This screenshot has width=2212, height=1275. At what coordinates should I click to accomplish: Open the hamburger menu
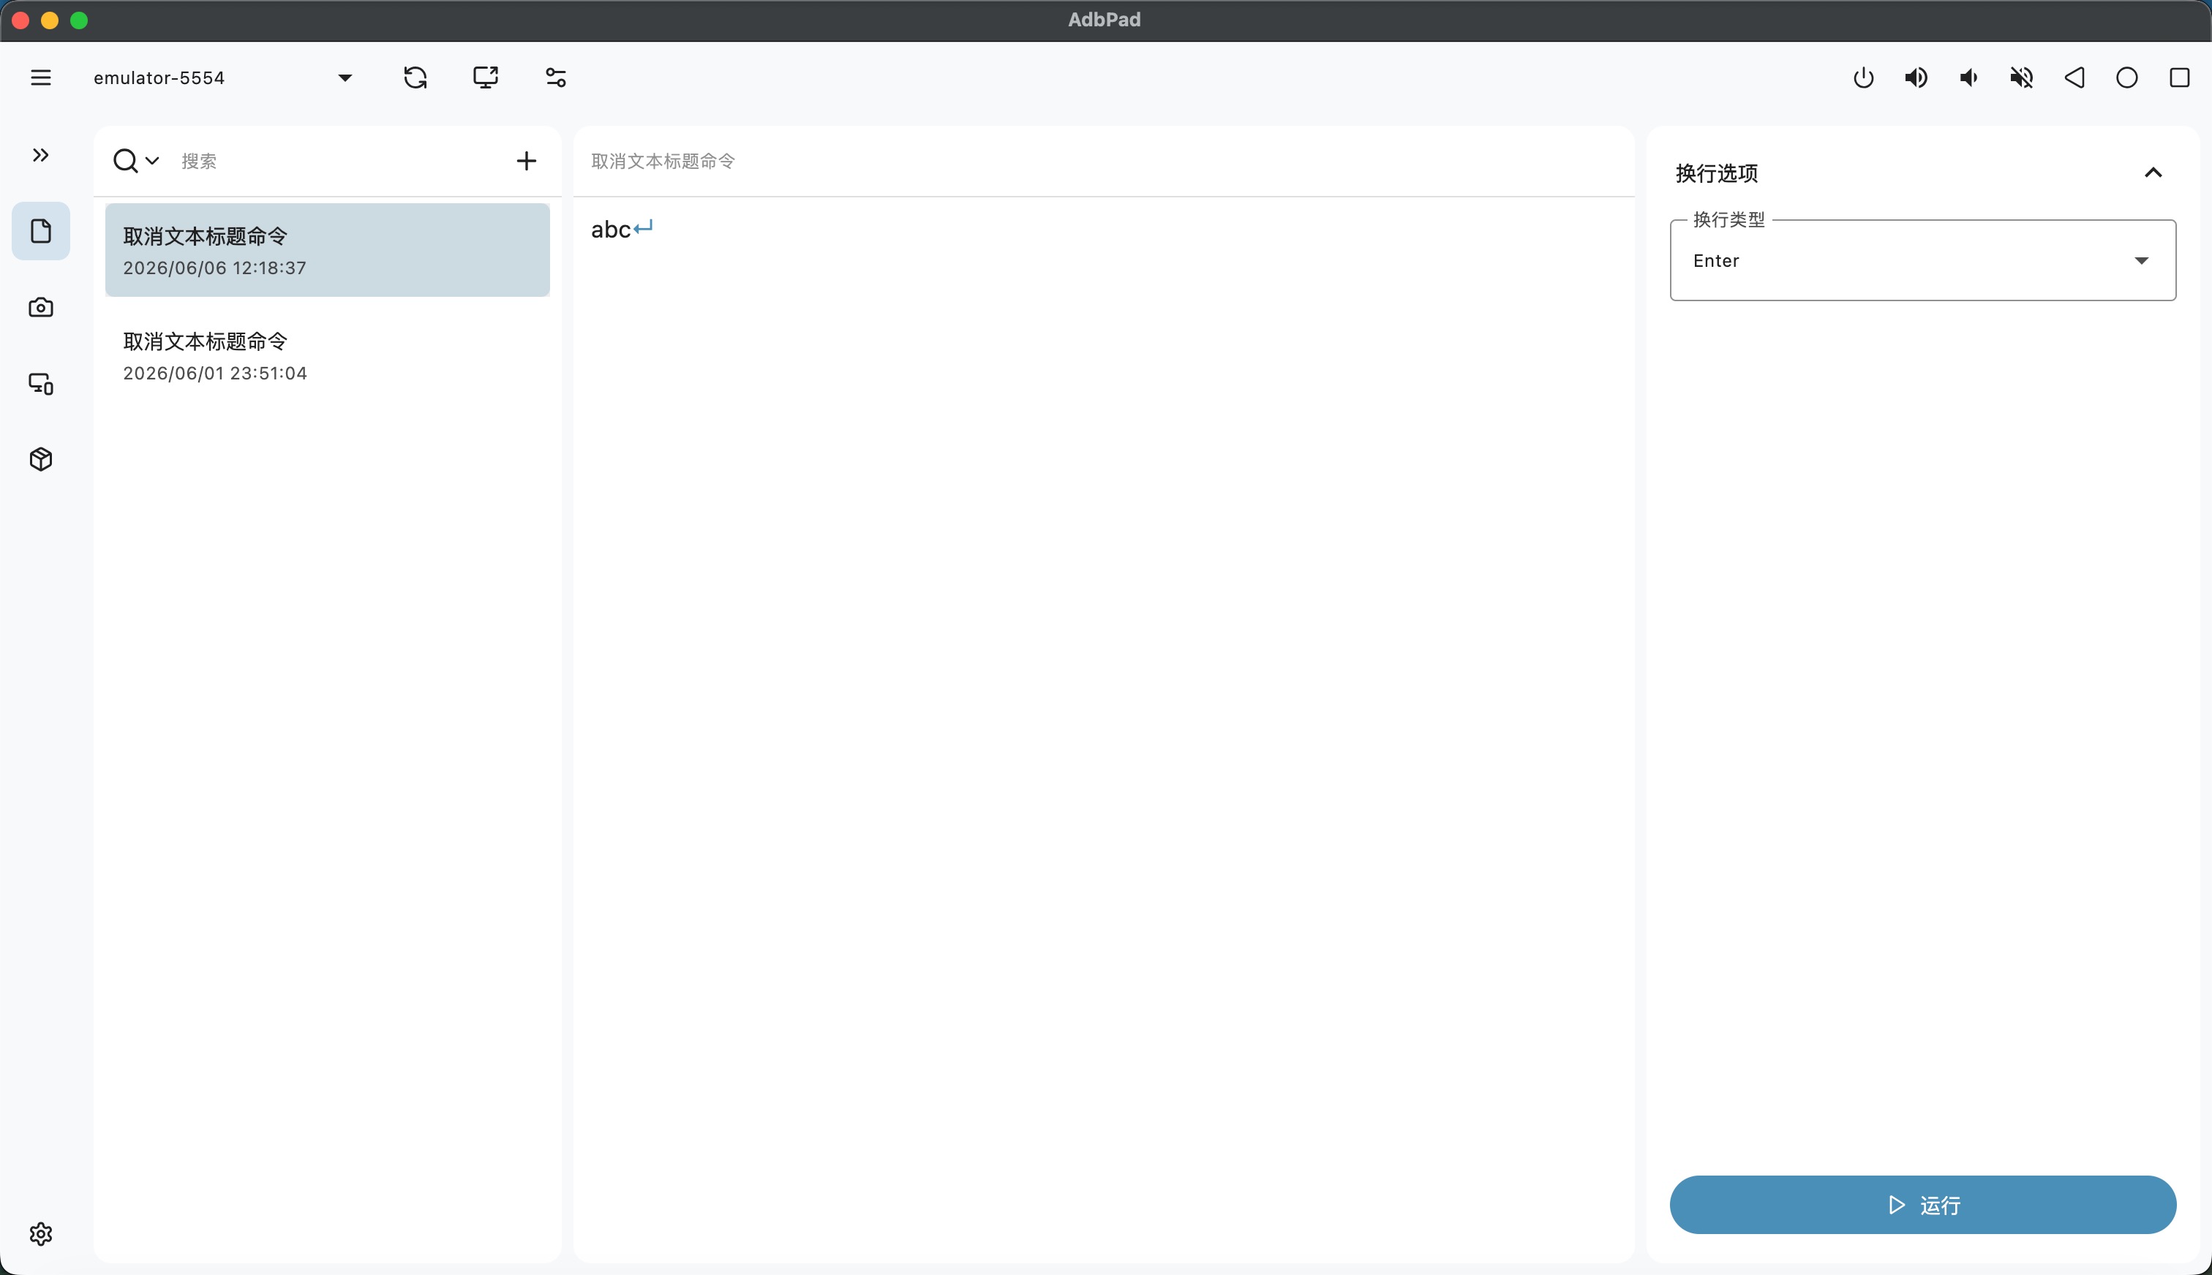[x=40, y=78]
